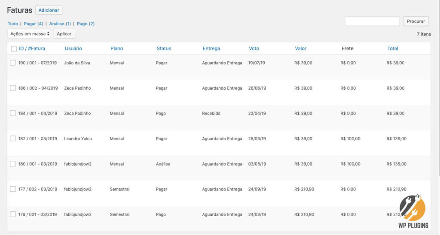Sort the table by Entrega column
Screen dimensions: 440x235
click(211, 48)
